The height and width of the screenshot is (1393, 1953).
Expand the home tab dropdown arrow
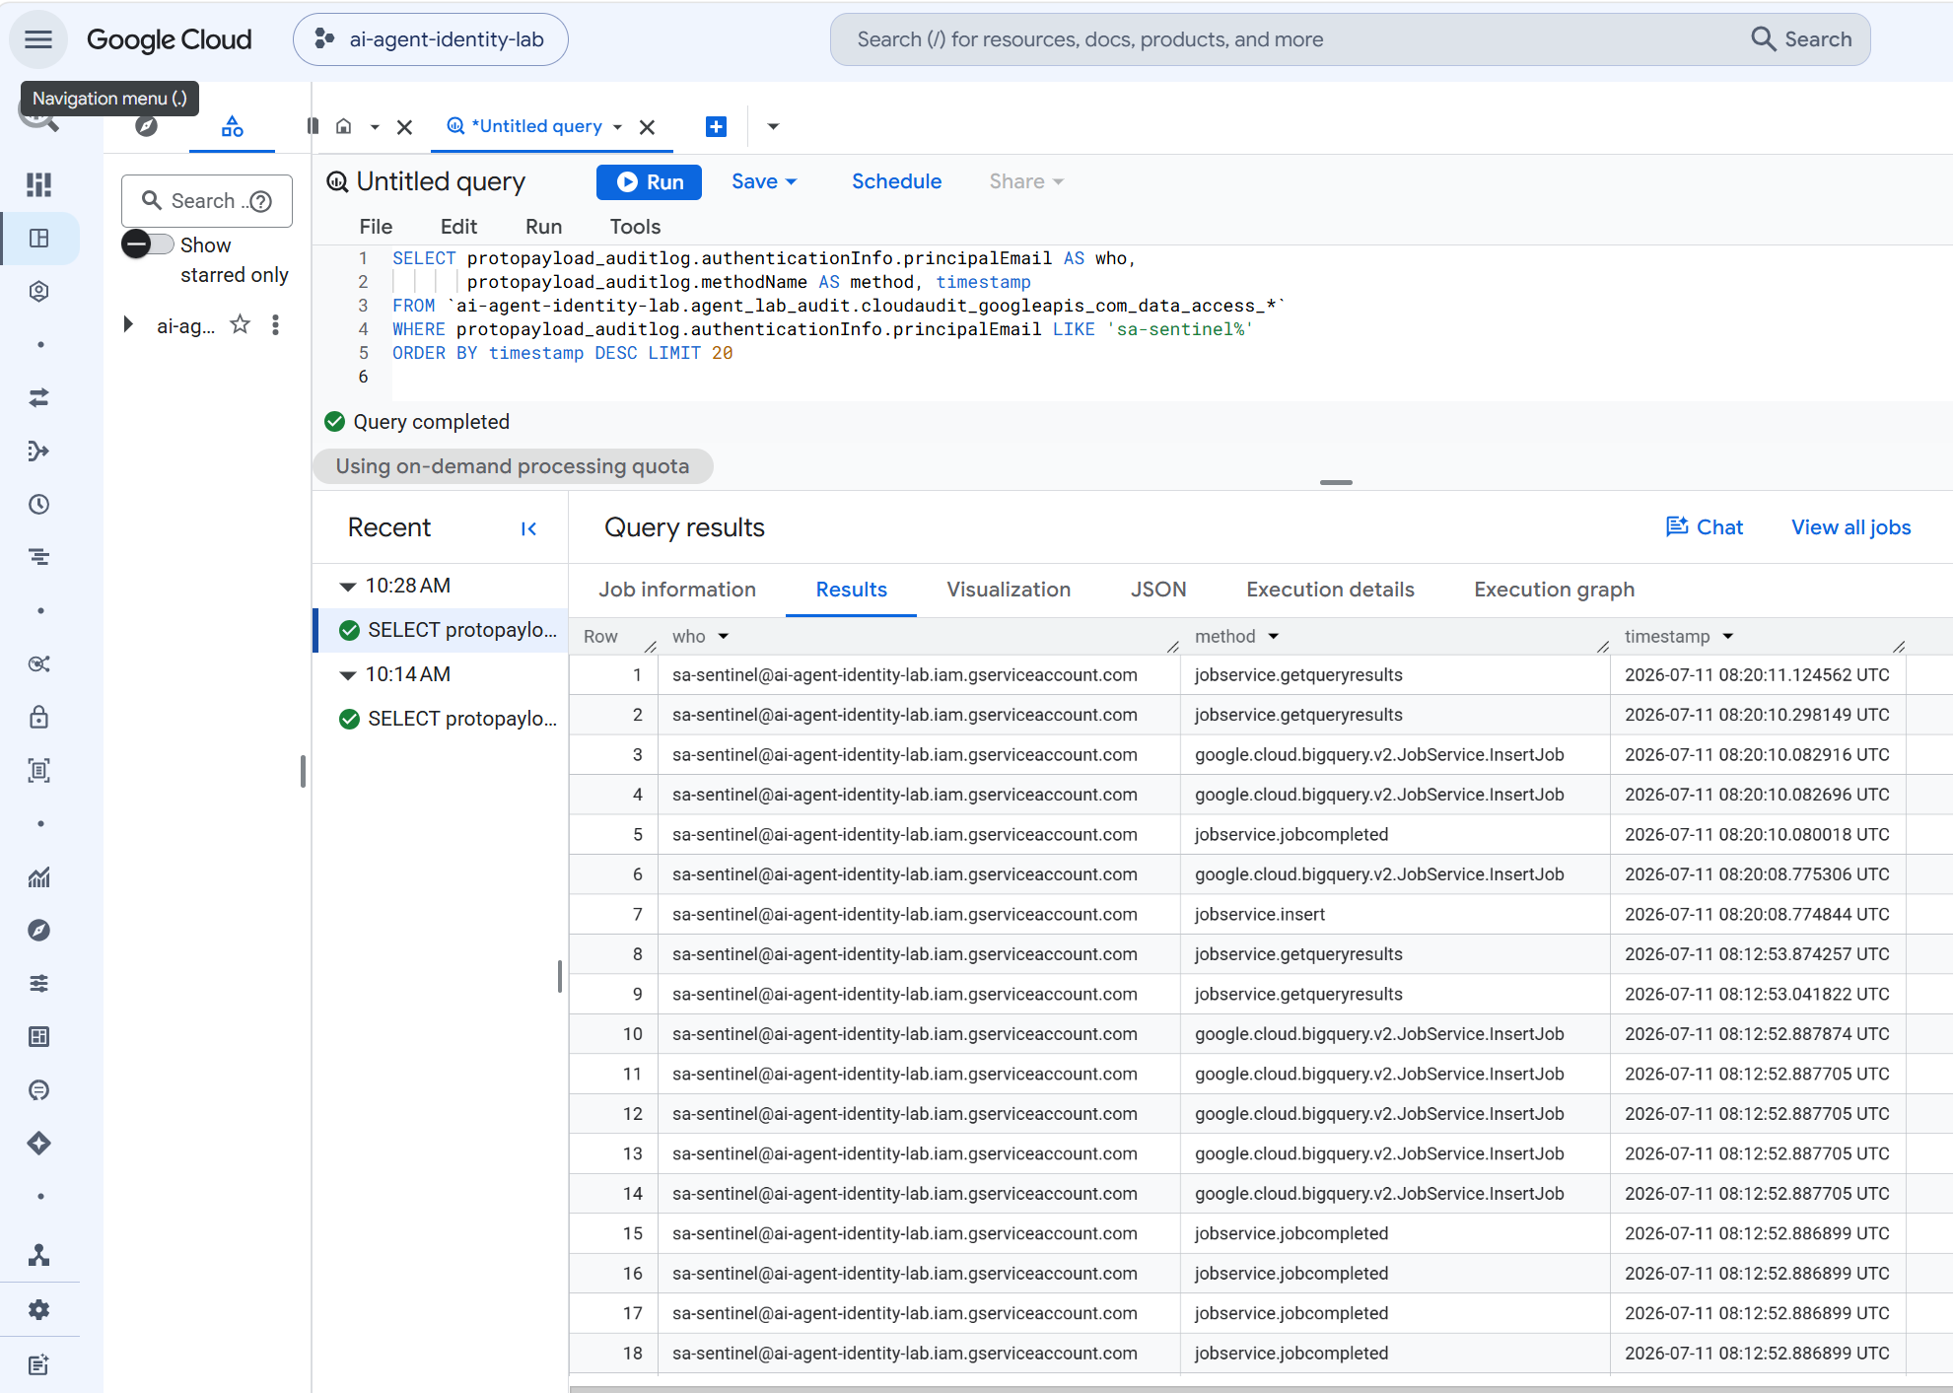coord(375,126)
